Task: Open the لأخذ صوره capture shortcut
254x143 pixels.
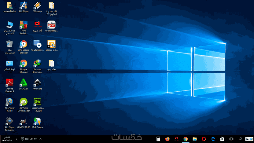Action: (x=37, y=26)
